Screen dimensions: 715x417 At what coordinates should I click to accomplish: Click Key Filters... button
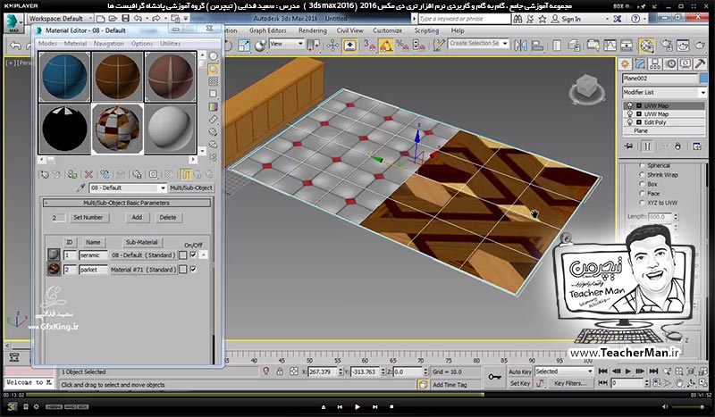570,383
